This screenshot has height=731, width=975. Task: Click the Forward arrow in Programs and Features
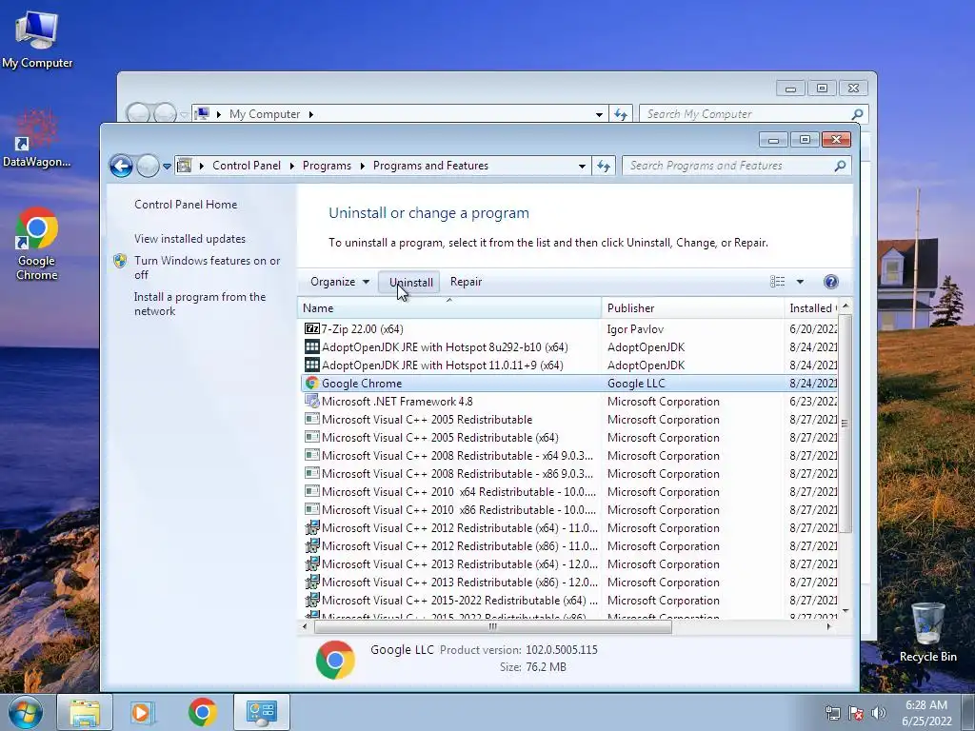[x=148, y=166]
